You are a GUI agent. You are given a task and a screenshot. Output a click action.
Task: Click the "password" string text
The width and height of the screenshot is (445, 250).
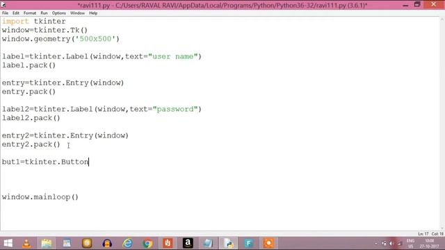point(175,109)
